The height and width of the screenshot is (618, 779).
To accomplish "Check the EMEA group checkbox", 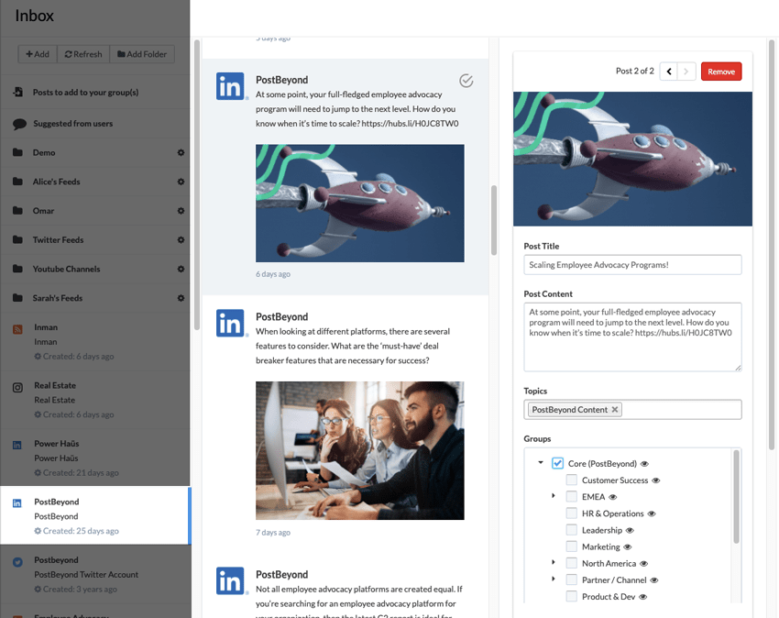I will (x=571, y=497).
